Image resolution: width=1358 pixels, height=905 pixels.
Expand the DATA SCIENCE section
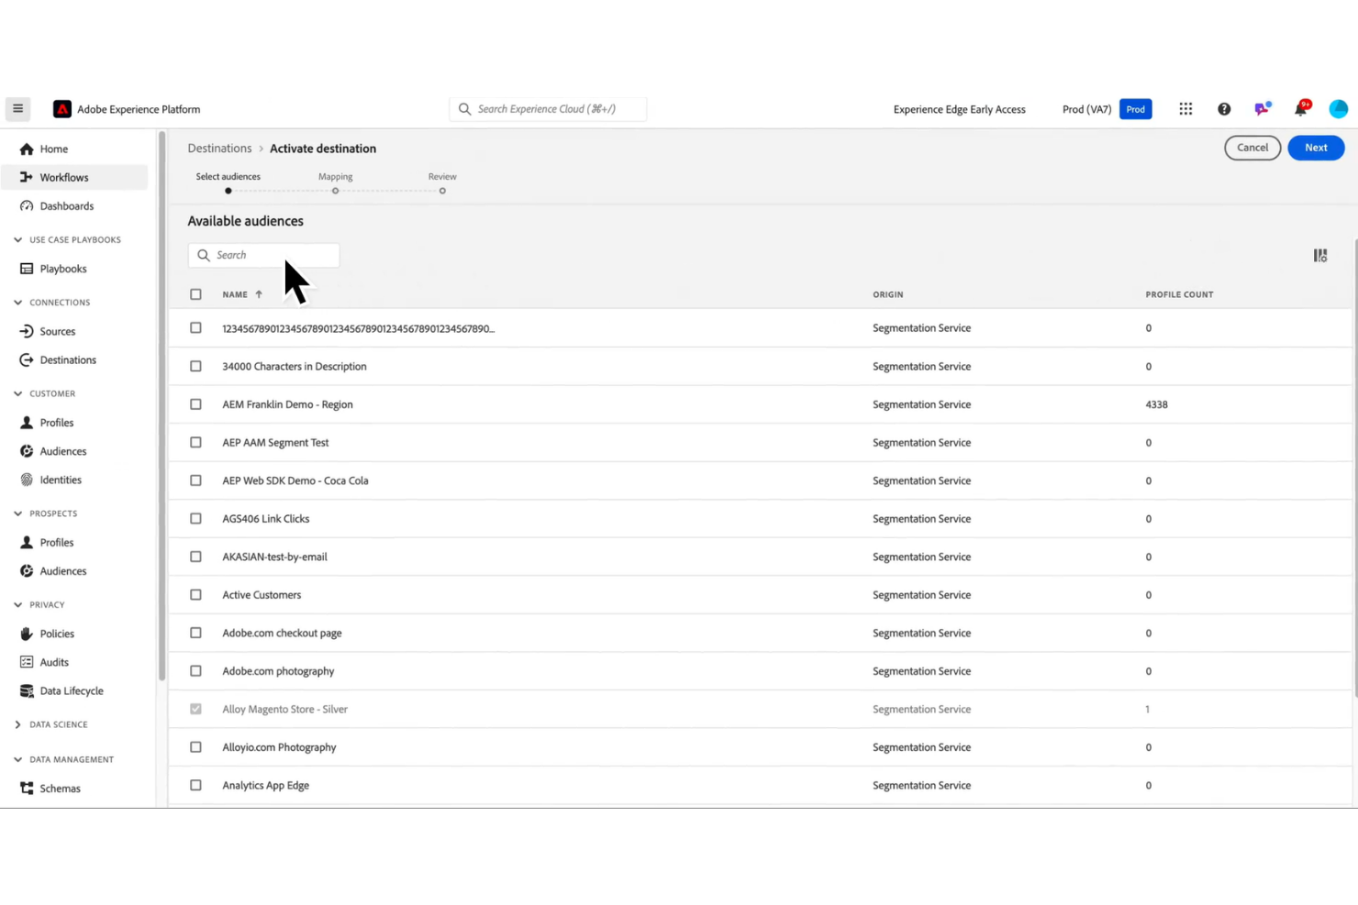click(17, 724)
